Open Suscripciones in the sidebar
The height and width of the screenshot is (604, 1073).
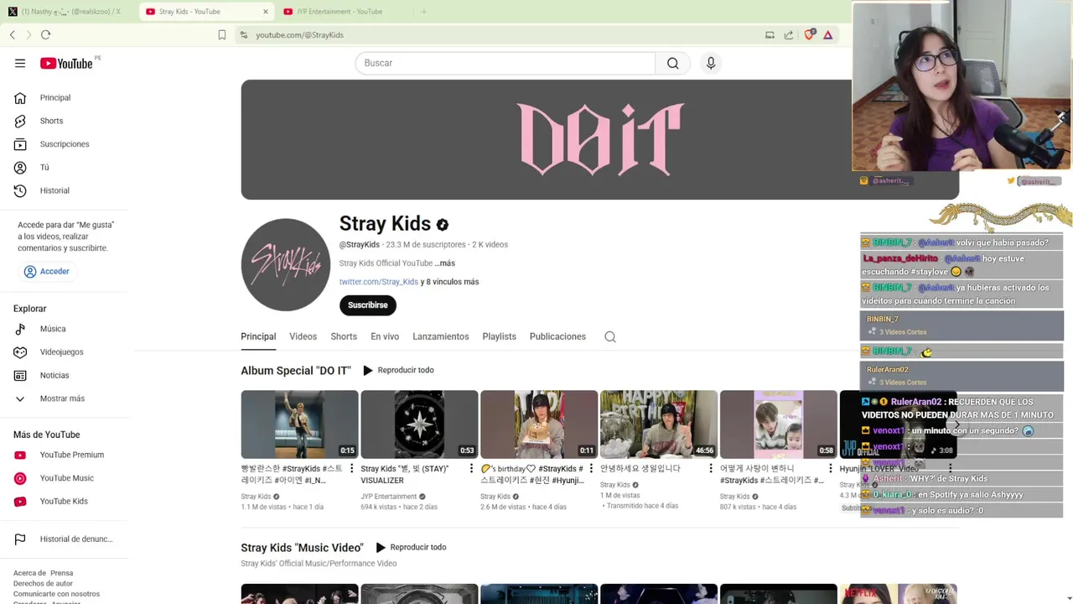point(65,144)
